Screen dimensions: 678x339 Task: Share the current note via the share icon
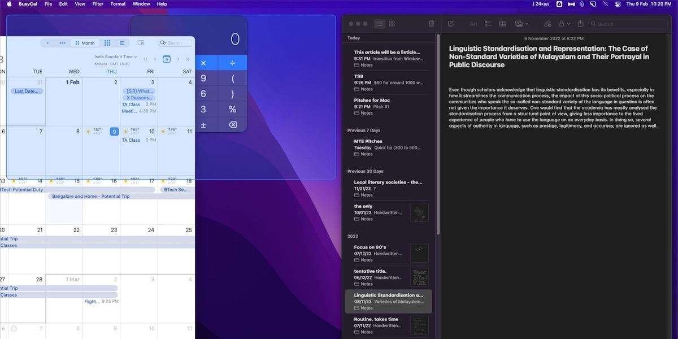click(580, 24)
